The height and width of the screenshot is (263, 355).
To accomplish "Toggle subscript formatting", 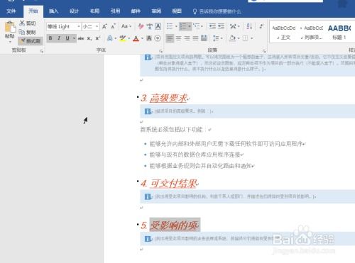I will click(89, 38).
